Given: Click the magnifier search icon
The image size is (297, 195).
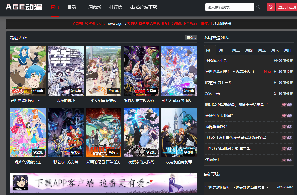Looking at the screenshot, I should tap(258, 7).
